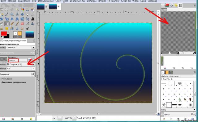This screenshot has width=198, height=122.
Task: Open the Слой menu
Action: tap(58, 1)
